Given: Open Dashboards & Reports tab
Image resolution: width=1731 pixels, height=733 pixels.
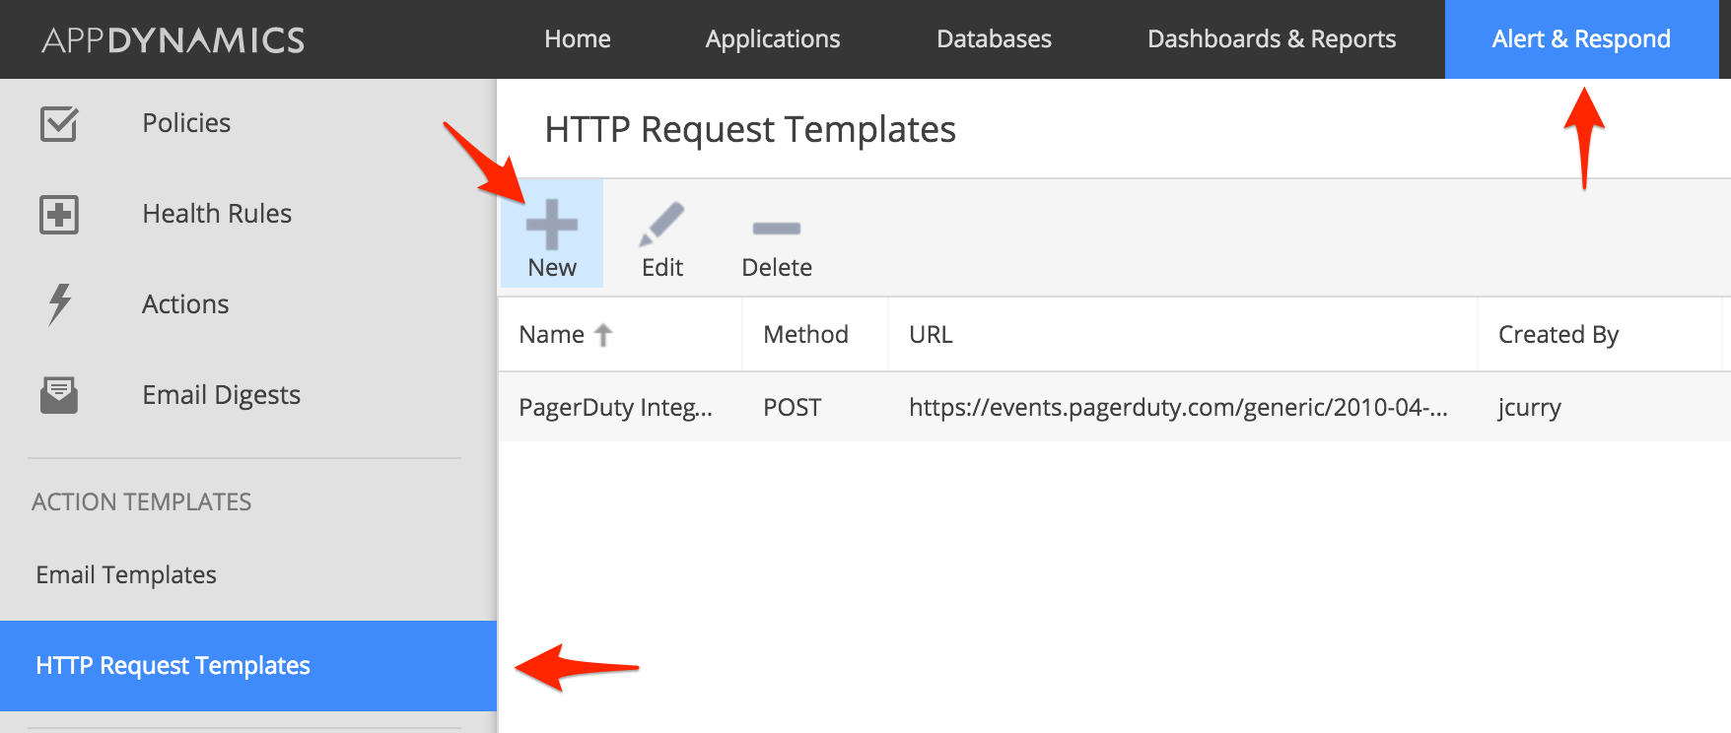Looking at the screenshot, I should click(1272, 39).
